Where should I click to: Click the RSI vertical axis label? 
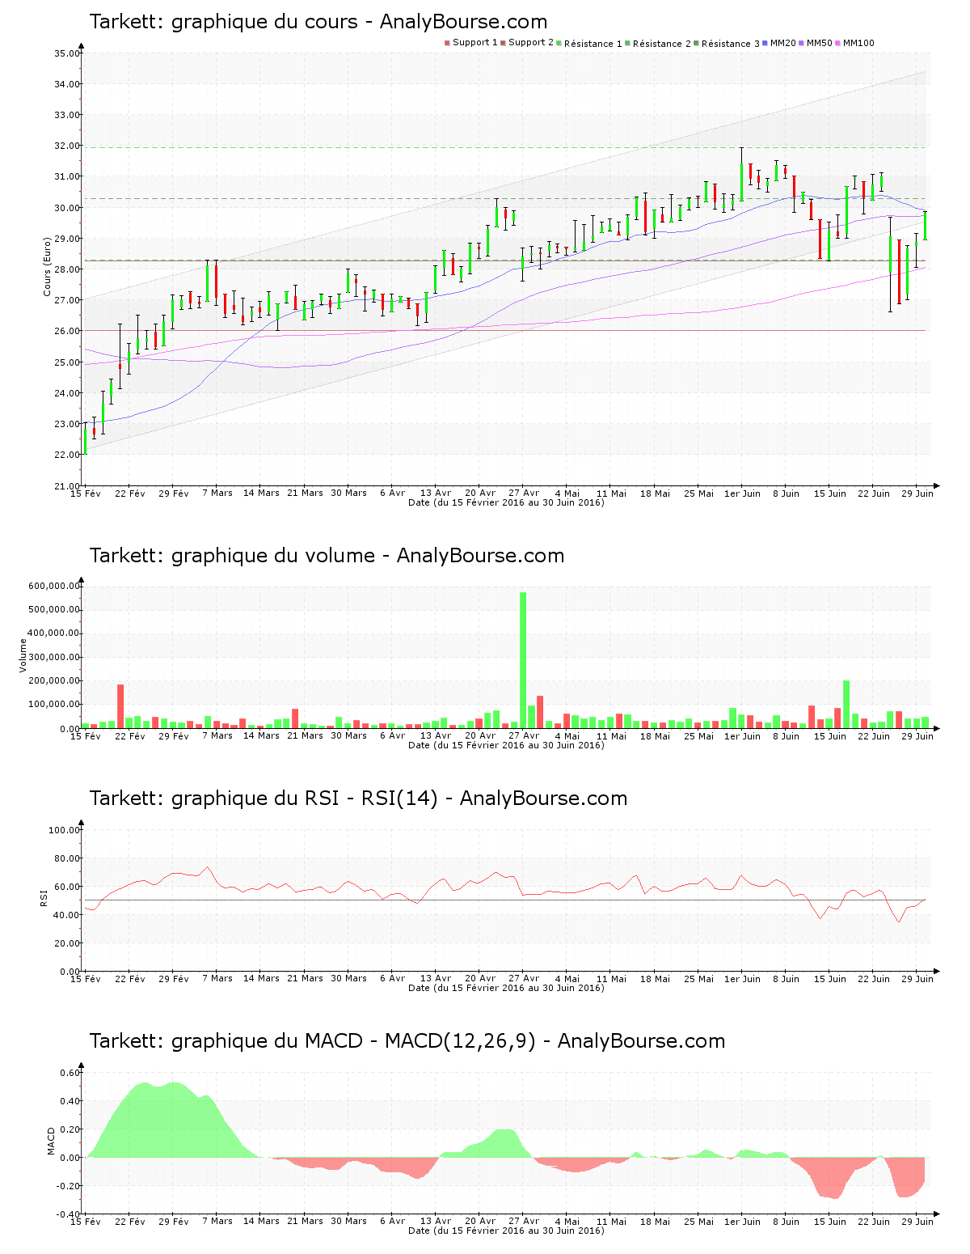coord(44,896)
